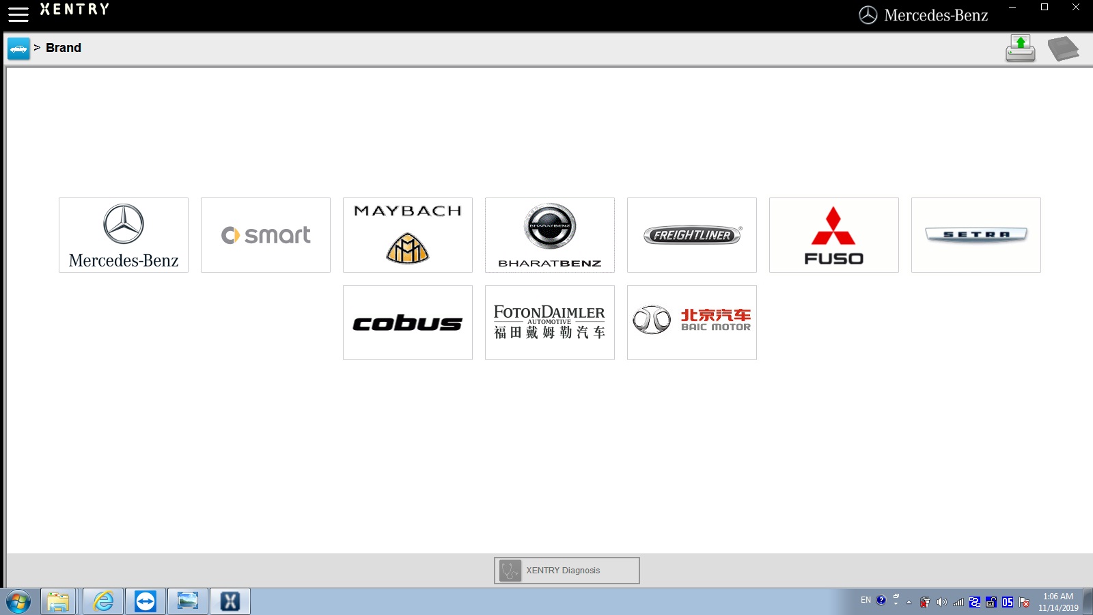Click the Show desktop strip
1093x615 pixels.
click(x=1088, y=602)
